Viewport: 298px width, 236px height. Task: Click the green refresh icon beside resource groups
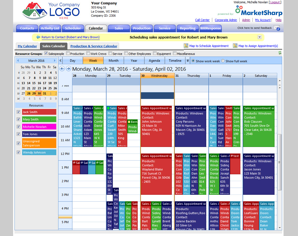coord(280,53)
